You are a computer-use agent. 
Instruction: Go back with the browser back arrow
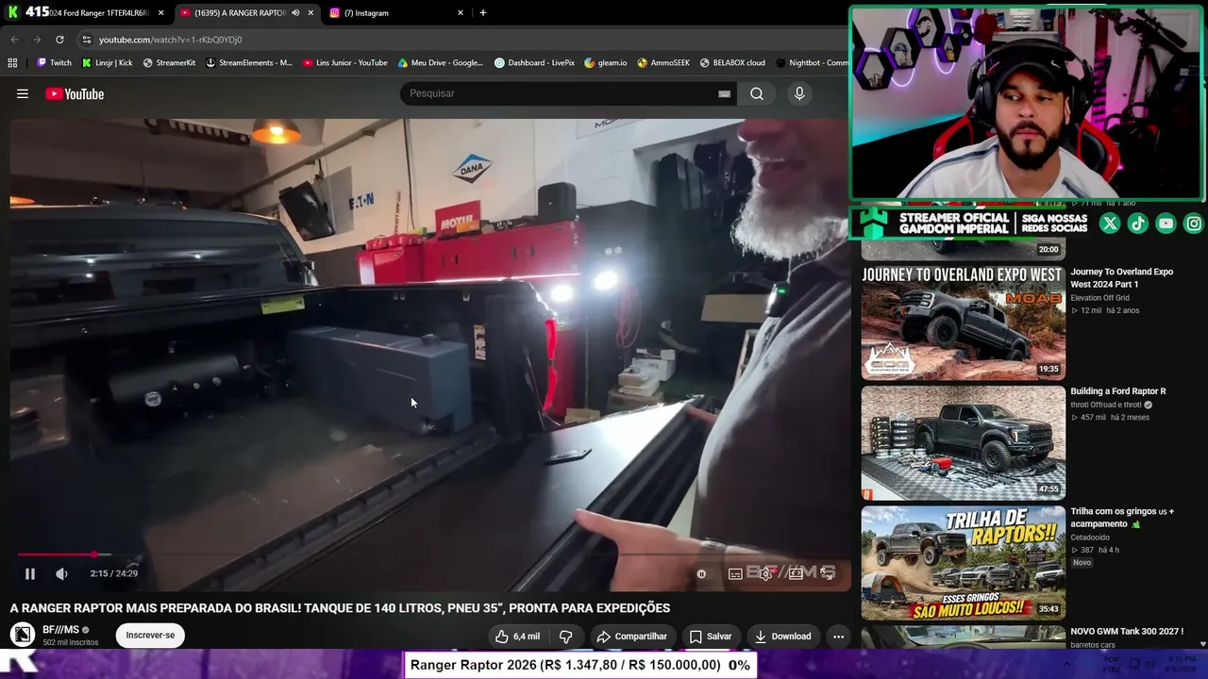[14, 40]
